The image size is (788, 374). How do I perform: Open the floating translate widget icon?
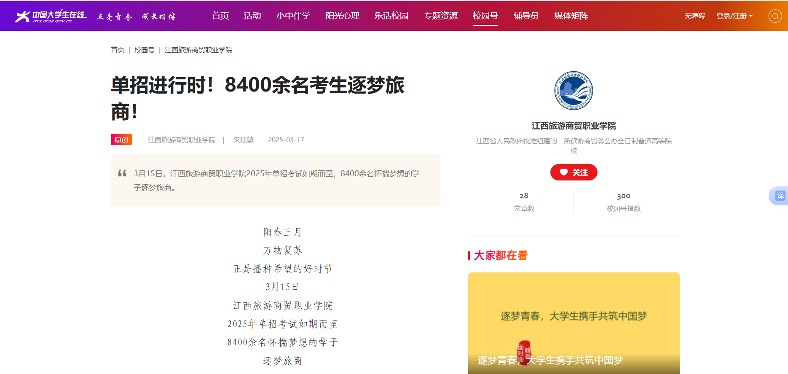click(x=780, y=196)
